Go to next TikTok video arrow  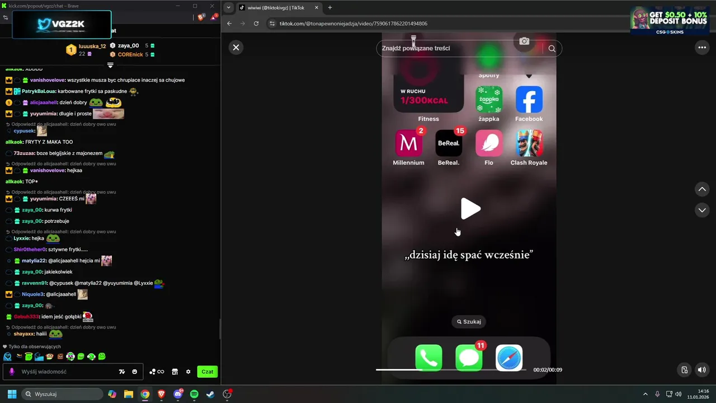click(x=702, y=210)
